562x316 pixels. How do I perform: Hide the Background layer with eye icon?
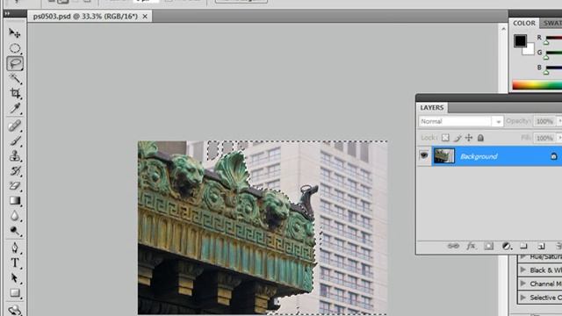tap(424, 155)
